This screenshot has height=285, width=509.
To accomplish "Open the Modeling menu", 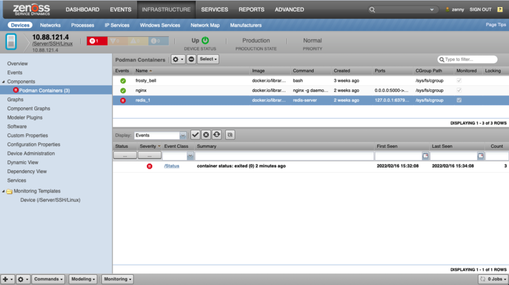I will click(x=83, y=279).
